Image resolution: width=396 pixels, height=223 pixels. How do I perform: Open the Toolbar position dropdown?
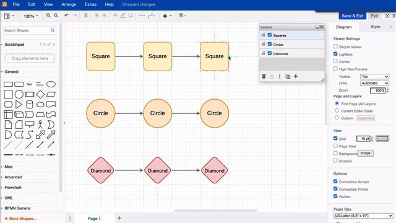[x=374, y=77]
